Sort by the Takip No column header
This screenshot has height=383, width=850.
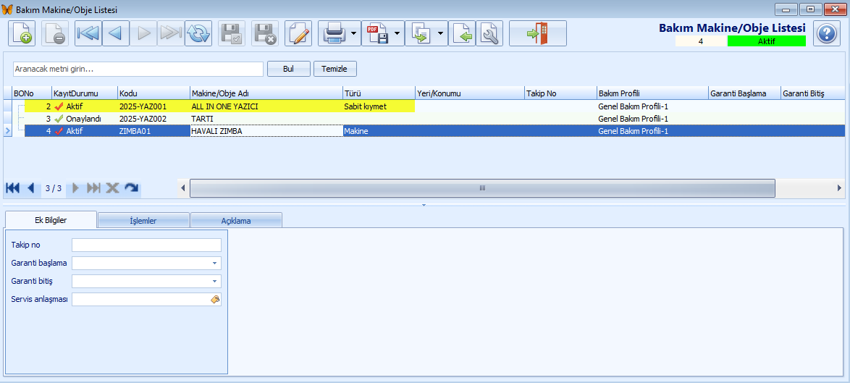click(x=560, y=93)
